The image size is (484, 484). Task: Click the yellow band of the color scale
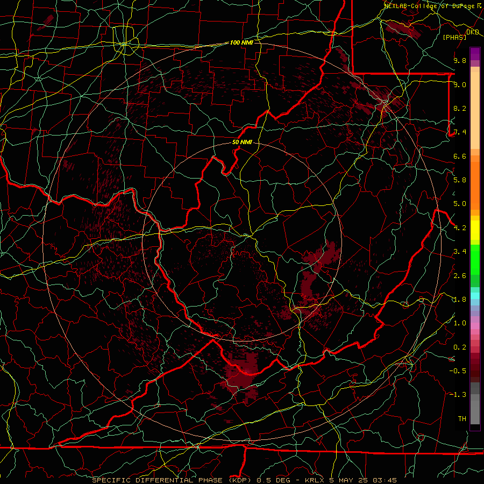click(475, 230)
